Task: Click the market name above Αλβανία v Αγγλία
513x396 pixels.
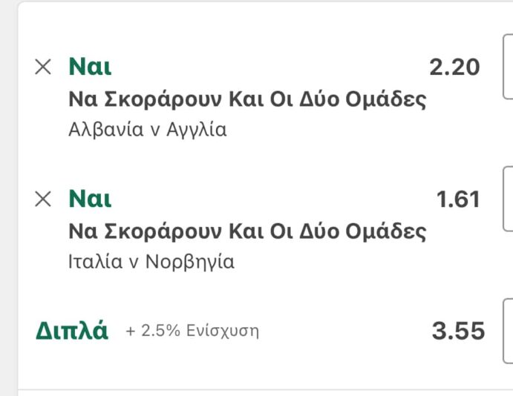Action: 247,99
